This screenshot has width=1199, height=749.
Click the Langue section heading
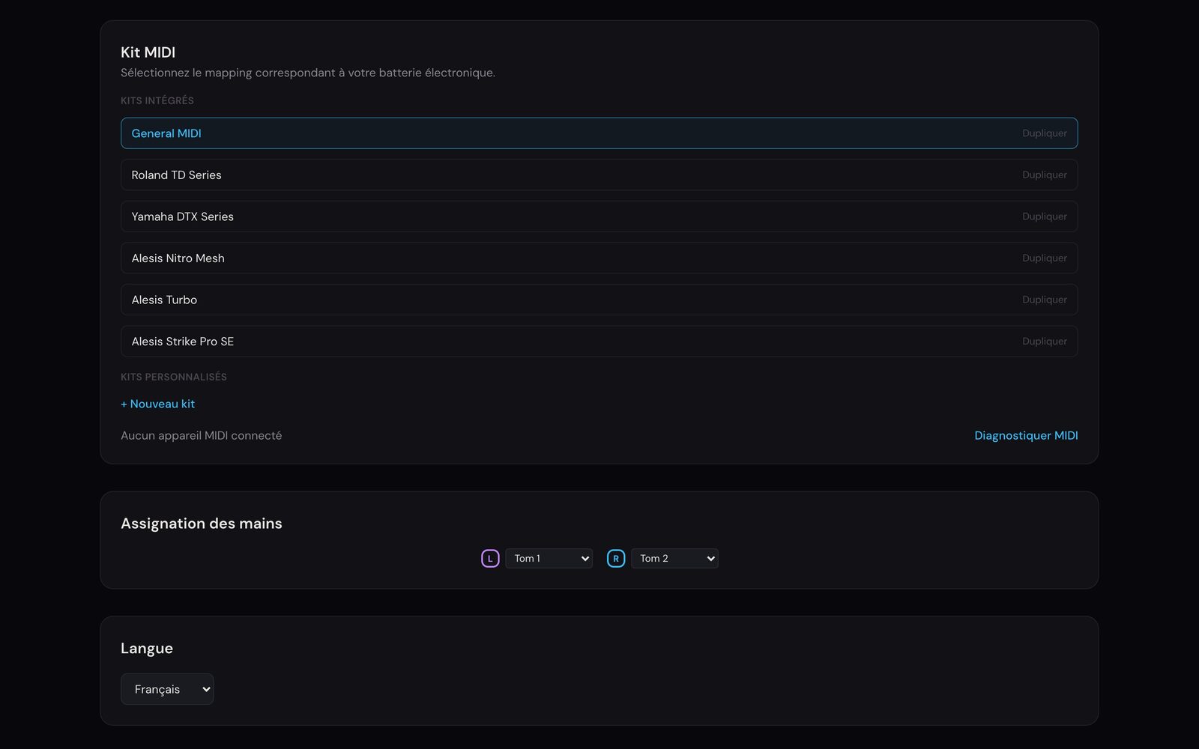(x=147, y=649)
